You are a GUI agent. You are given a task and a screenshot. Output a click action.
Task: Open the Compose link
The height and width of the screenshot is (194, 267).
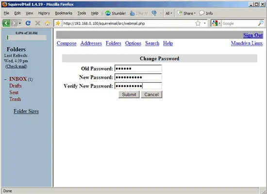click(67, 43)
